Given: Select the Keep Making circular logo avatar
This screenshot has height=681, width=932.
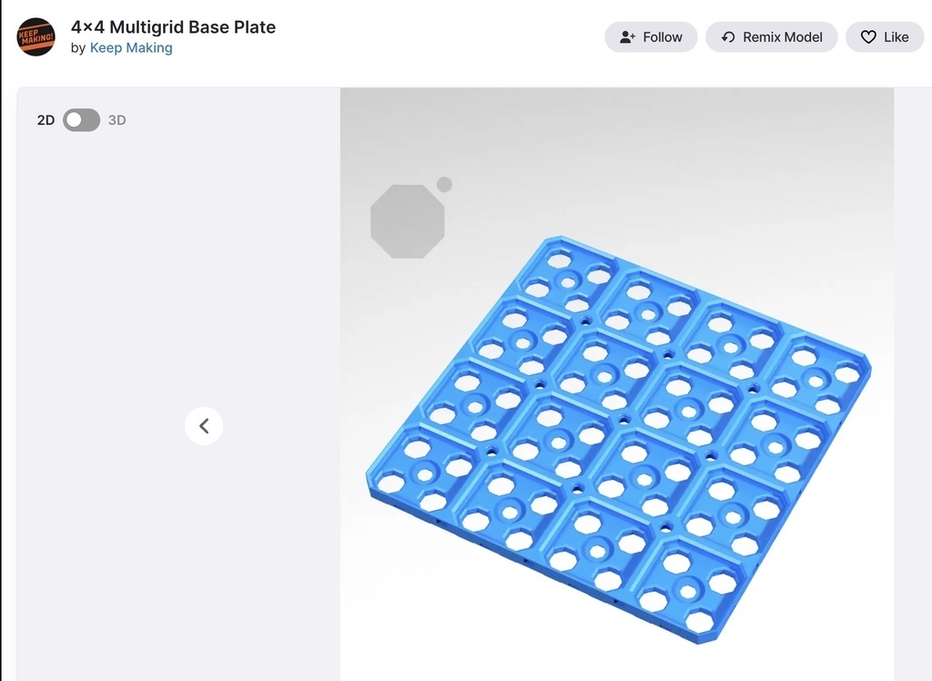Looking at the screenshot, I should 35,37.
